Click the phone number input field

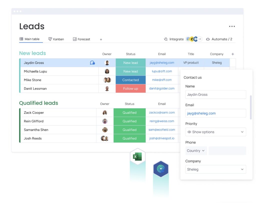click(x=227, y=151)
